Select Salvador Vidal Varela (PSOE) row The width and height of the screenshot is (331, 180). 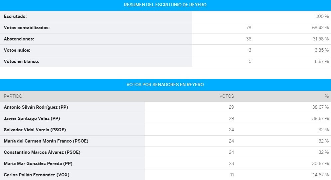[x=166, y=130]
